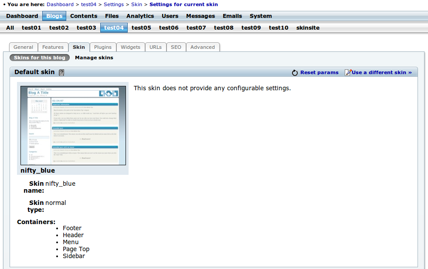
Task: Switch to blog test09
Action: tap(251, 28)
